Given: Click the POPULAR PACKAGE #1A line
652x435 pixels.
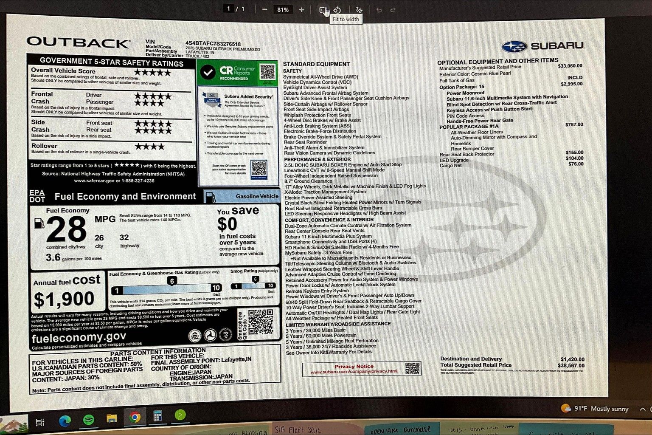Looking at the screenshot, I should [x=511, y=126].
